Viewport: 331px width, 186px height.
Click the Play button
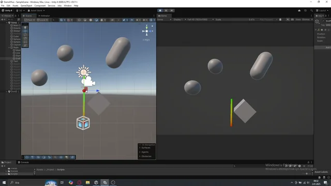(x=160, y=10)
